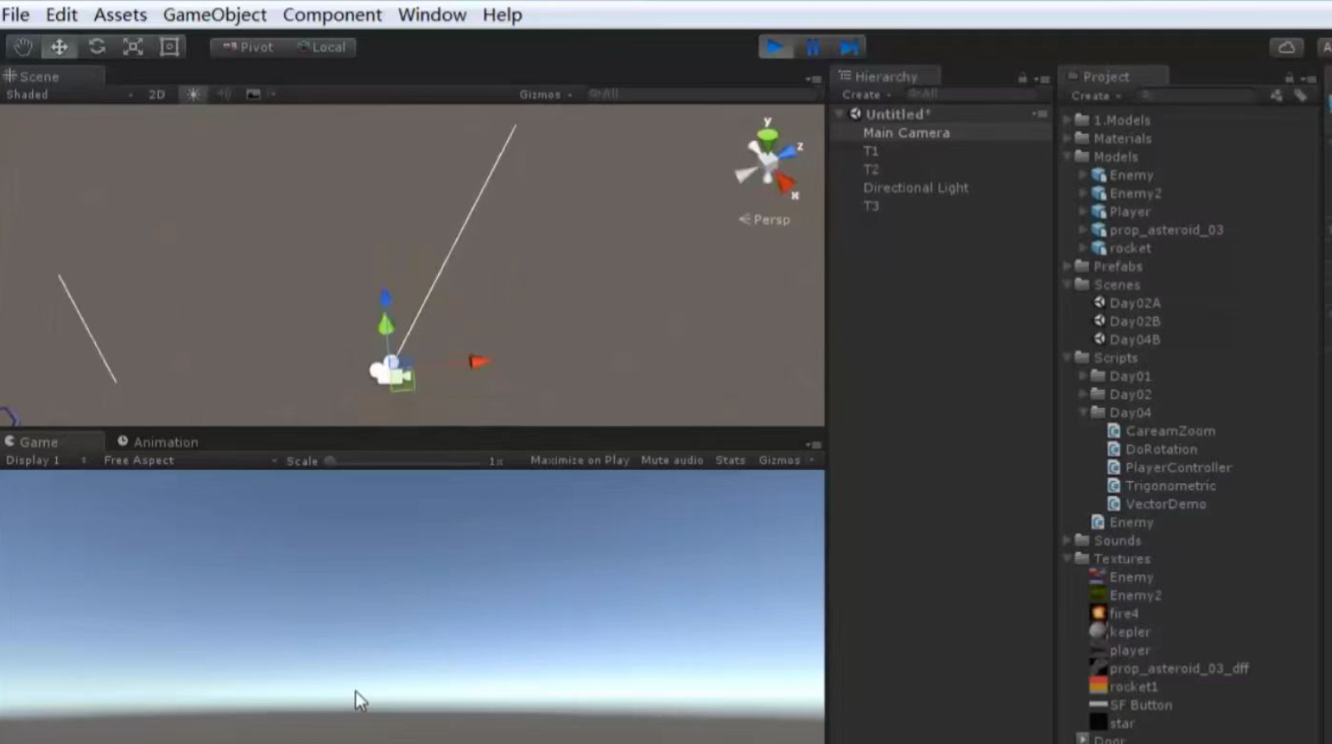
Task: Open scene effects image dropdown
Action: 259,94
